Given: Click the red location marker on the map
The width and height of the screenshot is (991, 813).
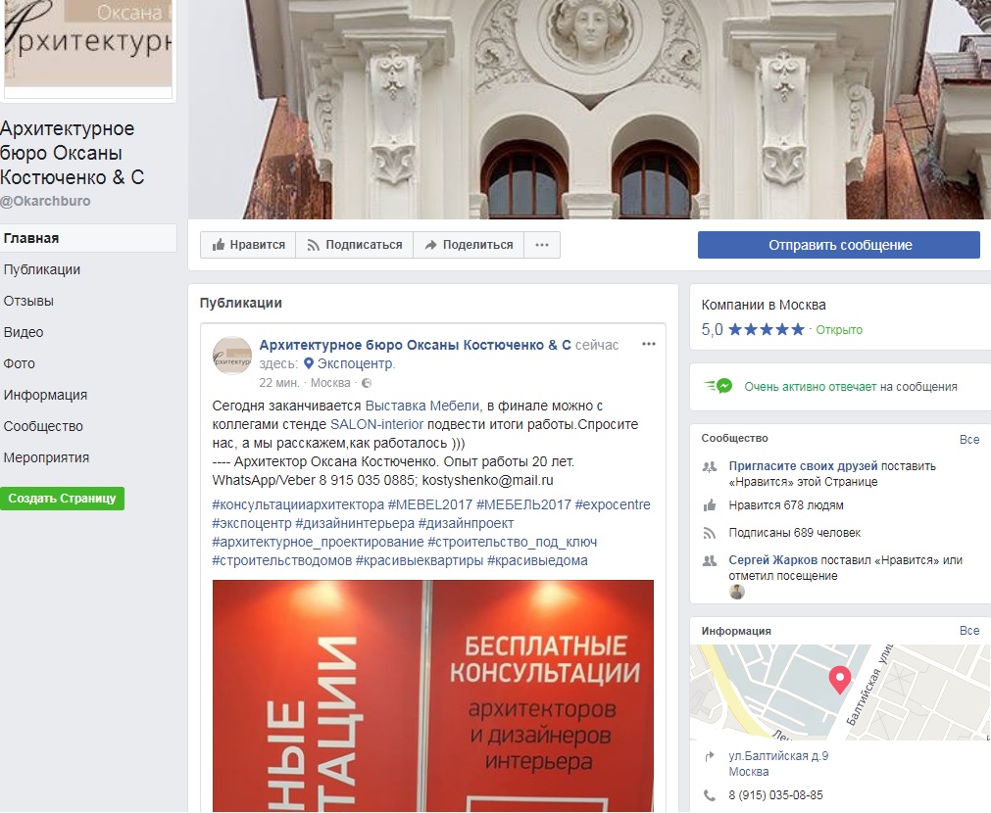Looking at the screenshot, I should click(x=839, y=680).
